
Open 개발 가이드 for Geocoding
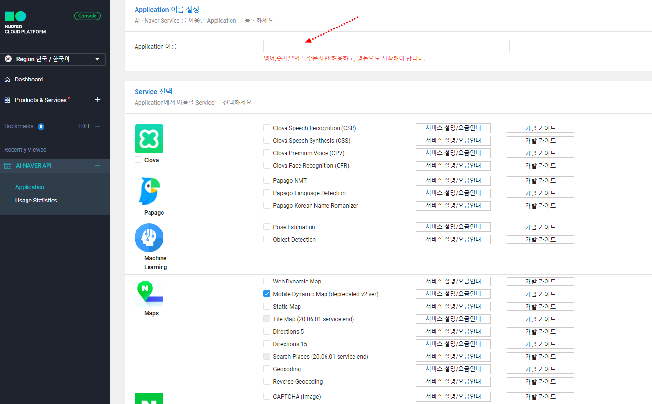click(x=541, y=369)
